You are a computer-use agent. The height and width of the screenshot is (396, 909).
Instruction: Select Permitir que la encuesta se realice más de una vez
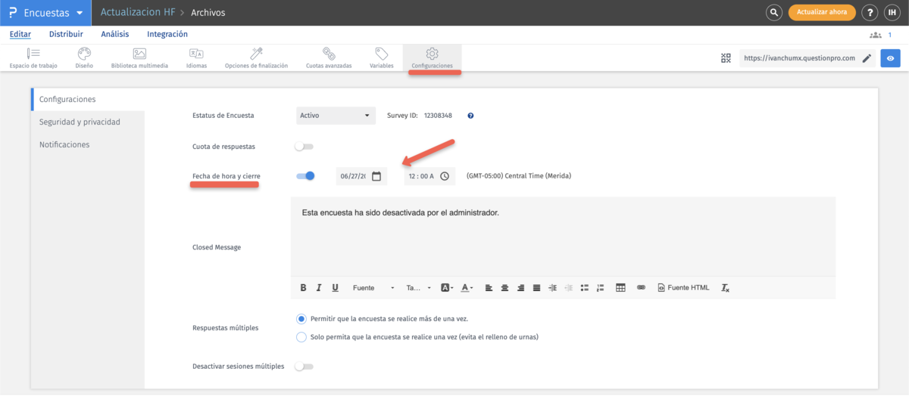tap(301, 319)
